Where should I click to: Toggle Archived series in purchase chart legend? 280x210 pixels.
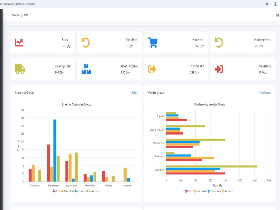click(227, 191)
